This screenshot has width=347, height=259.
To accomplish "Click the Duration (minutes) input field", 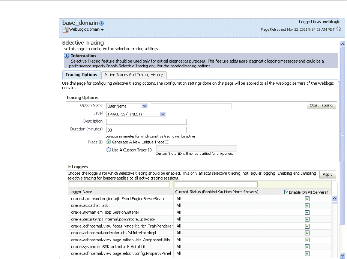I will click(x=146, y=129).
